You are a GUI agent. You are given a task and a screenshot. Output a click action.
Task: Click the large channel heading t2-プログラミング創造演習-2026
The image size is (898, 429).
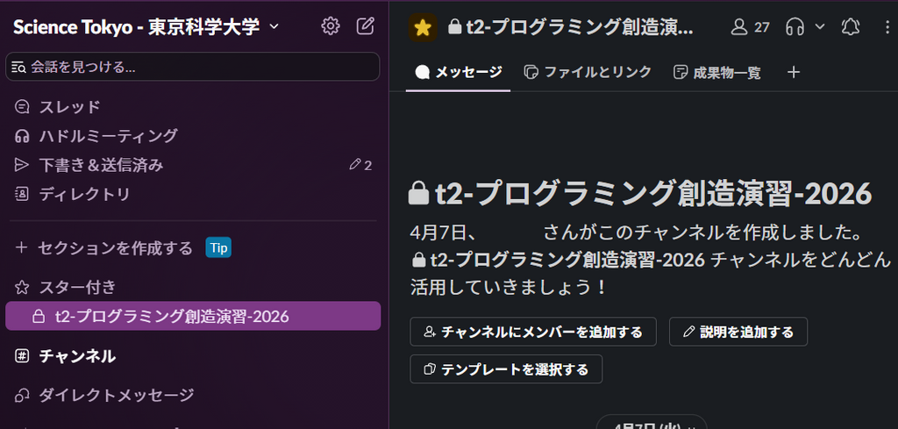(640, 194)
